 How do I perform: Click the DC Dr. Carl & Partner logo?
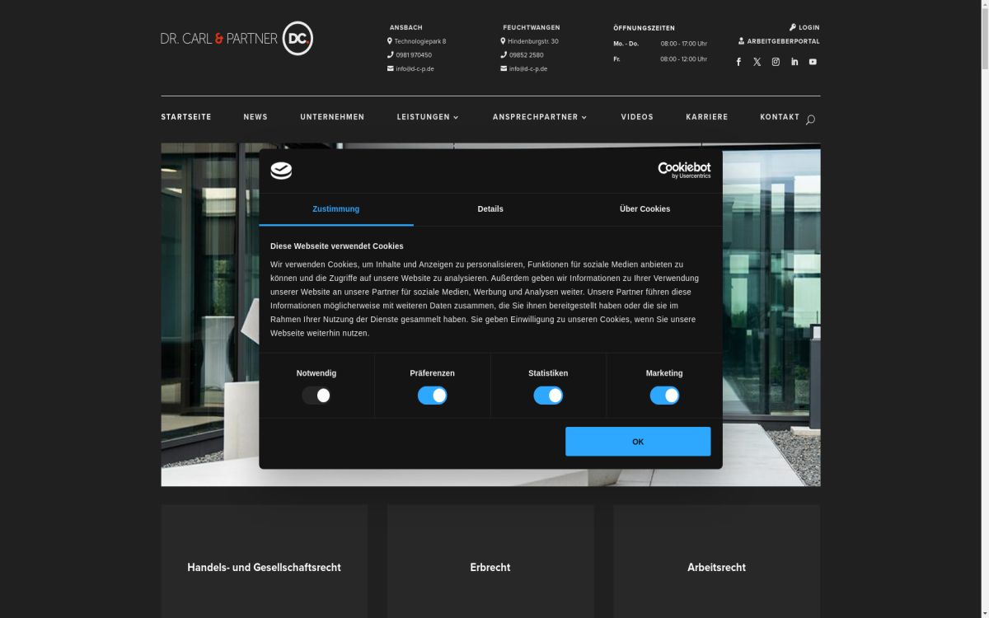[x=236, y=37]
